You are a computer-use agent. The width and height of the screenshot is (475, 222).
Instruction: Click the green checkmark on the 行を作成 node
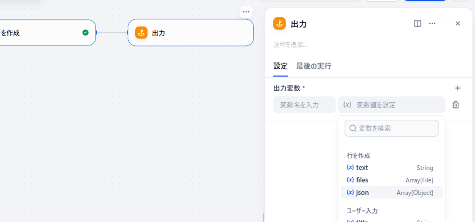pos(86,33)
